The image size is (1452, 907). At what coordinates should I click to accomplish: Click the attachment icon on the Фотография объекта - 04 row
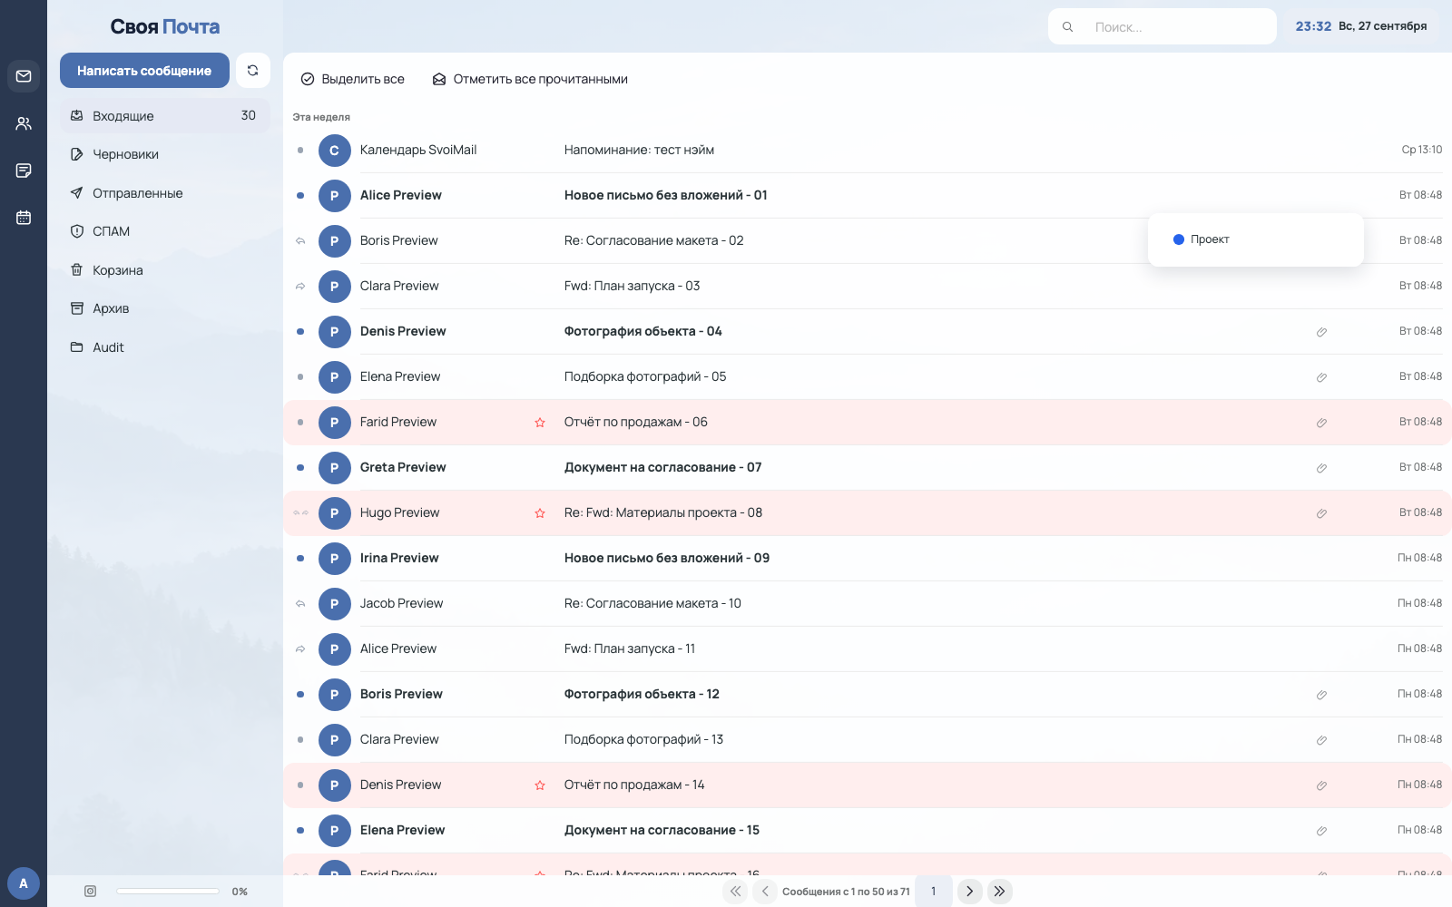pos(1321,332)
